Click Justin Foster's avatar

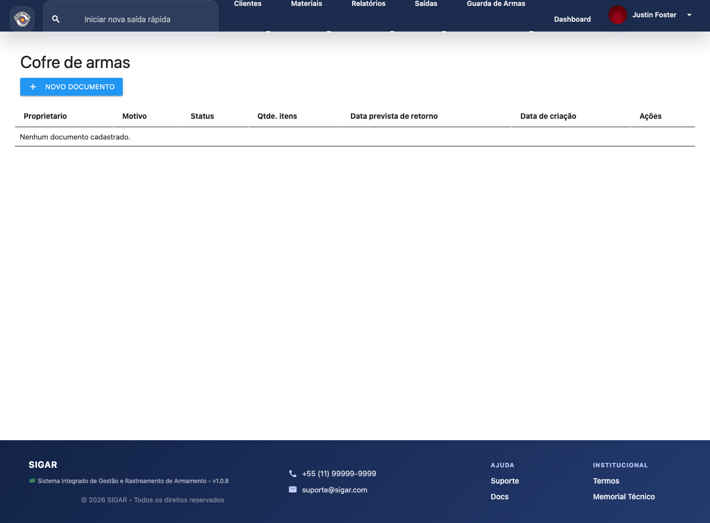click(617, 15)
